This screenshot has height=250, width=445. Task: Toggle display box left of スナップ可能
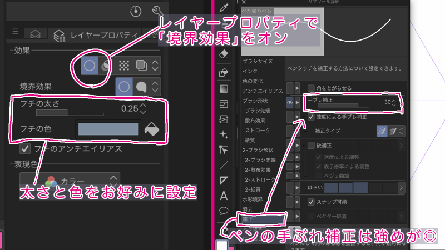coord(290,202)
